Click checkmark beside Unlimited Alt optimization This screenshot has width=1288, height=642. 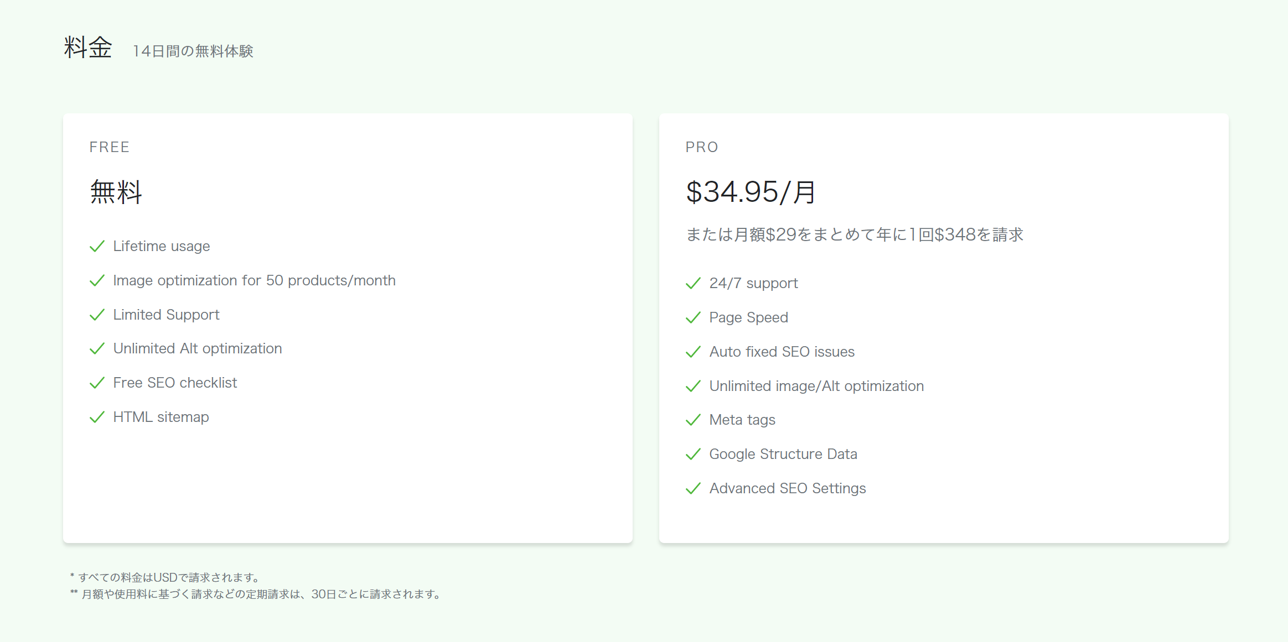[x=97, y=349]
